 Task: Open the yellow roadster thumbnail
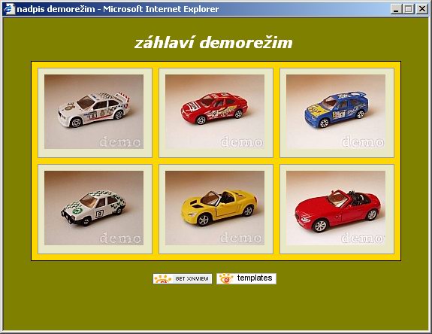(215, 208)
